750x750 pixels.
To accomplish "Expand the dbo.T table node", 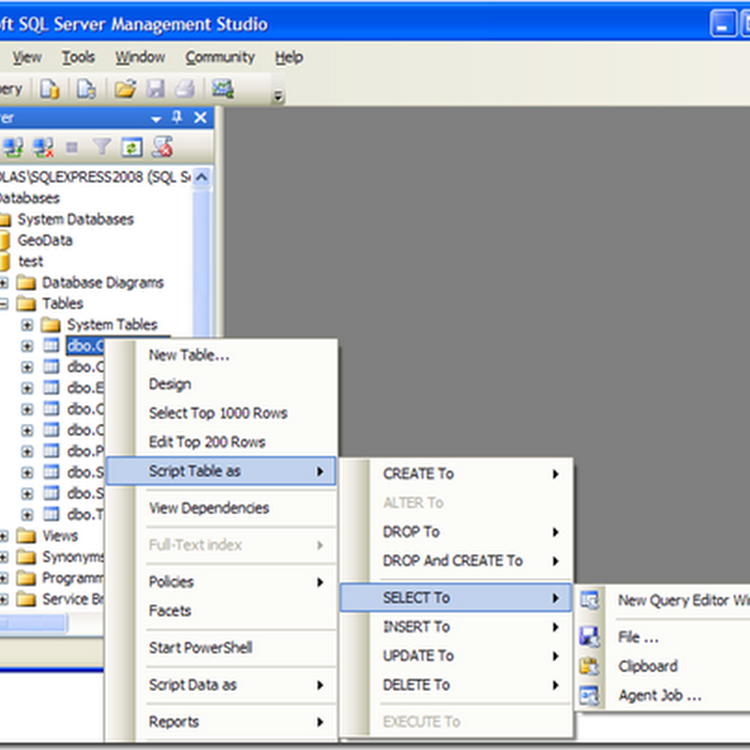I will [x=27, y=515].
